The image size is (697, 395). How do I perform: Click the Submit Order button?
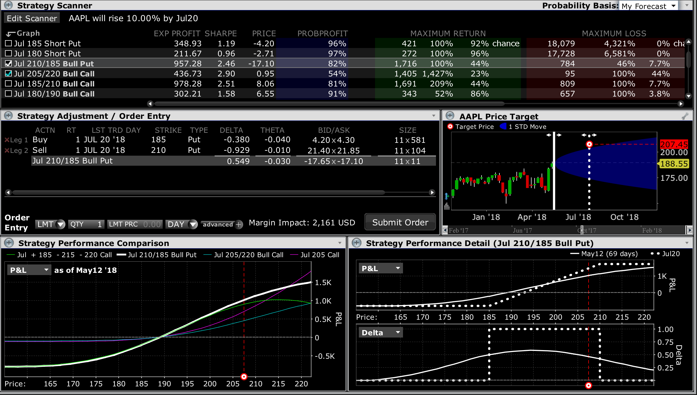(400, 222)
